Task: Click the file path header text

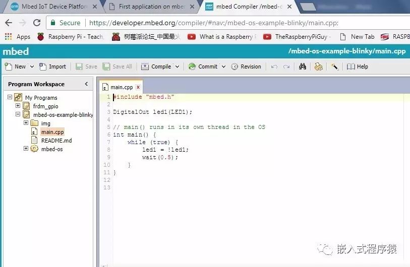Action: (347, 51)
